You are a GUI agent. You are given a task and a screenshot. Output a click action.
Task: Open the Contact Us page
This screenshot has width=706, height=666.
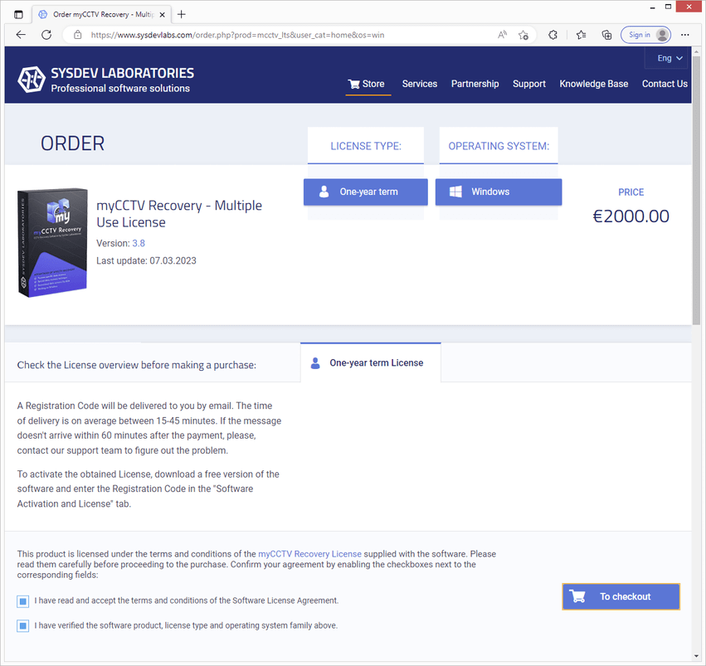[x=665, y=84]
